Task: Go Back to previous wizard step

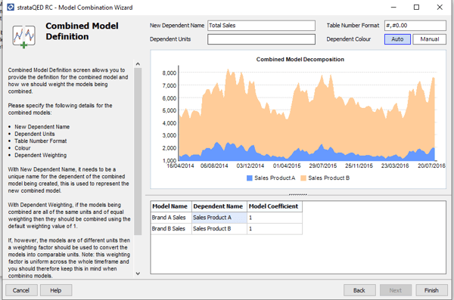Action: 359,290
